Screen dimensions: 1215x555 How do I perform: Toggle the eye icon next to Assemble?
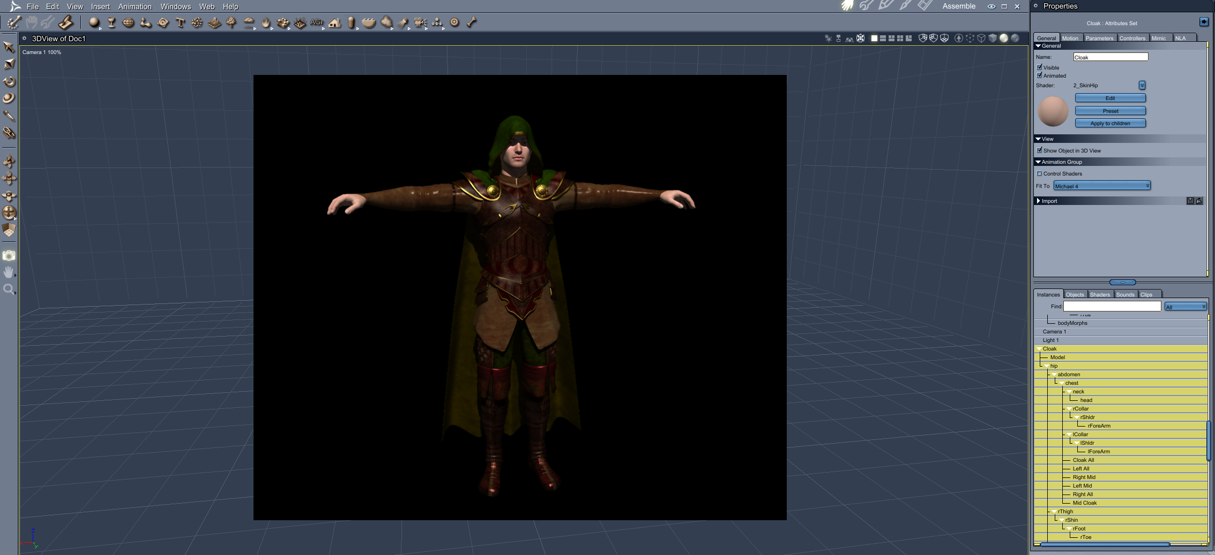pos(992,6)
